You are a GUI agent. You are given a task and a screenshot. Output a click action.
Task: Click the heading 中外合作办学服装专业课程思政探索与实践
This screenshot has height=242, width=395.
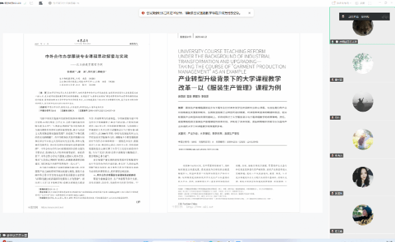click(86, 57)
